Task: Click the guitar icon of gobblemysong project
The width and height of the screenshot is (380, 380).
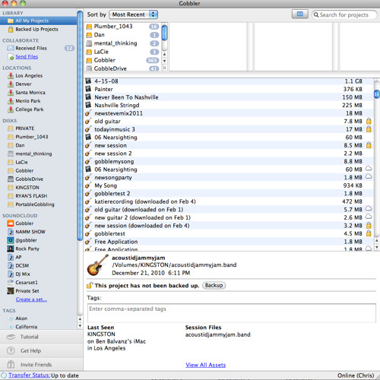Action: pyautogui.click(x=88, y=161)
